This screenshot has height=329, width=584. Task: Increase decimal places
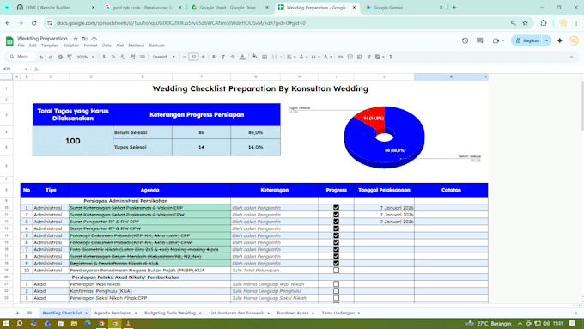click(132, 57)
